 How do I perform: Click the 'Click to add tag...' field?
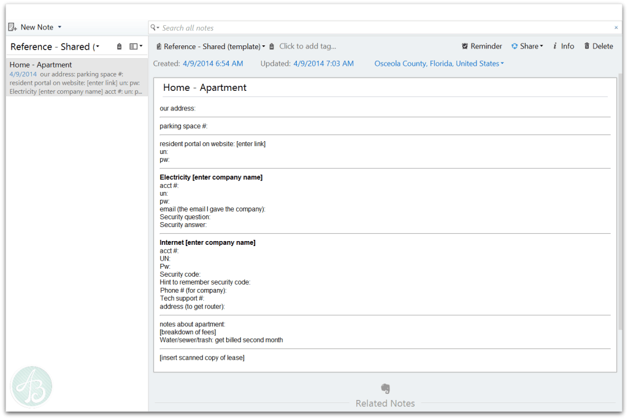[x=308, y=46]
